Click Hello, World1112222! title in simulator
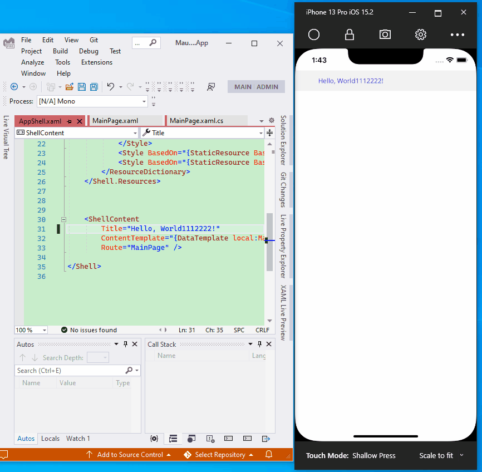This screenshot has height=472, width=482. 351,81
